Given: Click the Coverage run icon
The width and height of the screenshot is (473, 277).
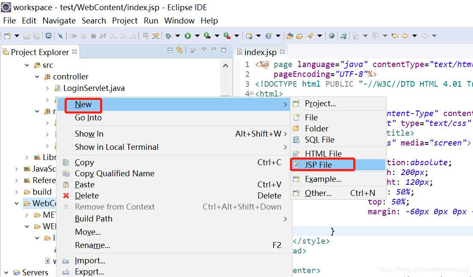Looking at the screenshot, I should tap(207, 36).
